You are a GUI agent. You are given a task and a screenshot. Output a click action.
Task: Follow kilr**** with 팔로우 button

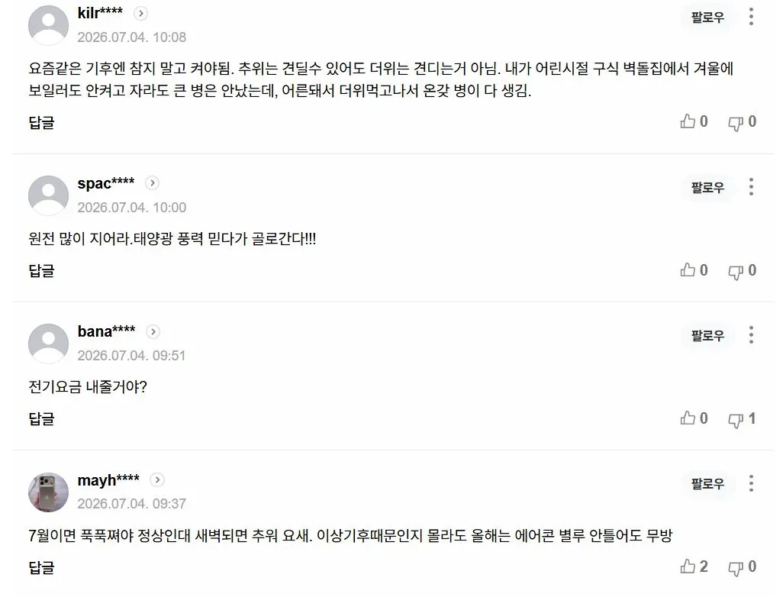[707, 18]
